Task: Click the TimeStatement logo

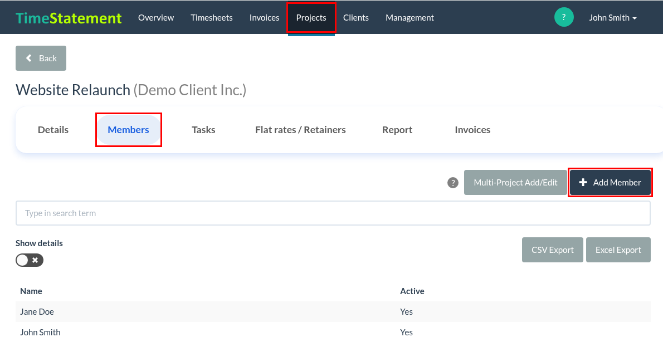Action: (x=69, y=18)
